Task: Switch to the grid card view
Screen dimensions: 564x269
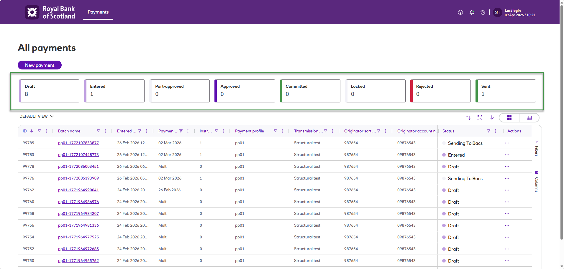Action: click(x=509, y=118)
